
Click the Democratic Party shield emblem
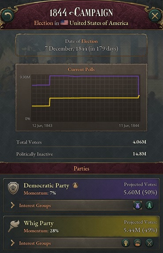point(13,188)
